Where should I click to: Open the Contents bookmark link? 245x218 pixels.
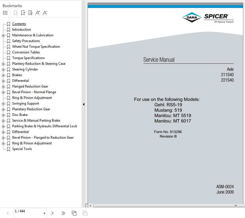pyautogui.click(x=19, y=24)
